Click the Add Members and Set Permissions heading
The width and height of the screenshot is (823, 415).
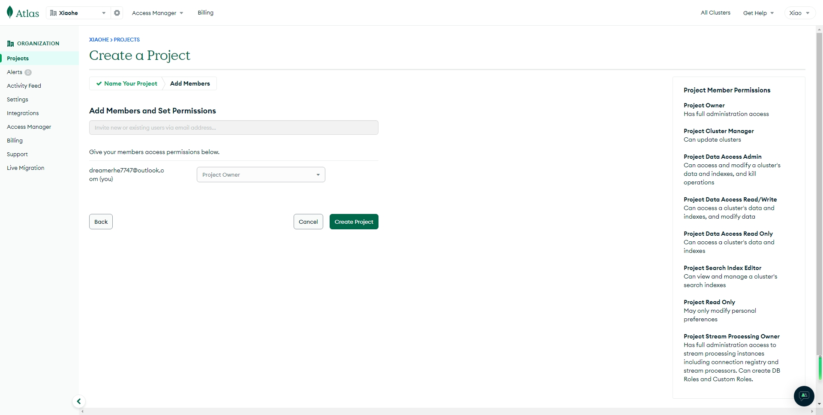pyautogui.click(x=153, y=111)
